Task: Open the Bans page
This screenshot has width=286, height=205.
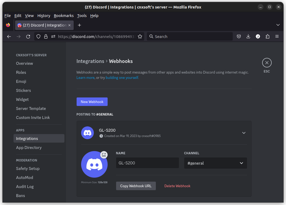Action: pyautogui.click(x=20, y=196)
